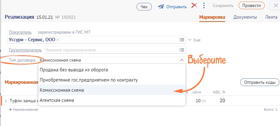Open the three-dot more options menu
The width and height of the screenshot is (280, 126).
pos(204,5)
